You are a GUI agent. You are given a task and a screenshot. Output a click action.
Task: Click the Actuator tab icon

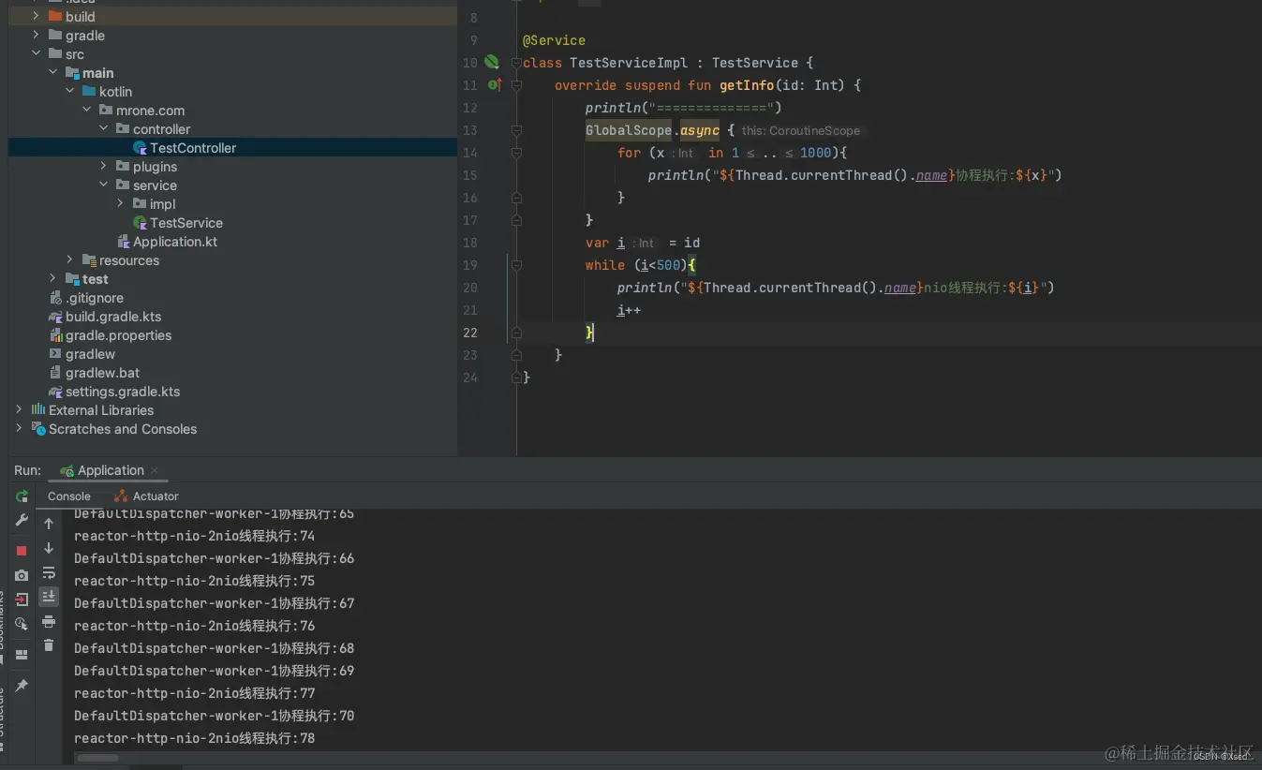[121, 496]
